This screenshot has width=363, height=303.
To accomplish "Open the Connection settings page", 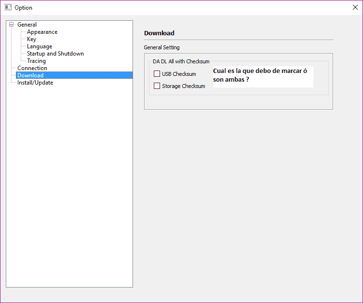I will click(x=32, y=68).
